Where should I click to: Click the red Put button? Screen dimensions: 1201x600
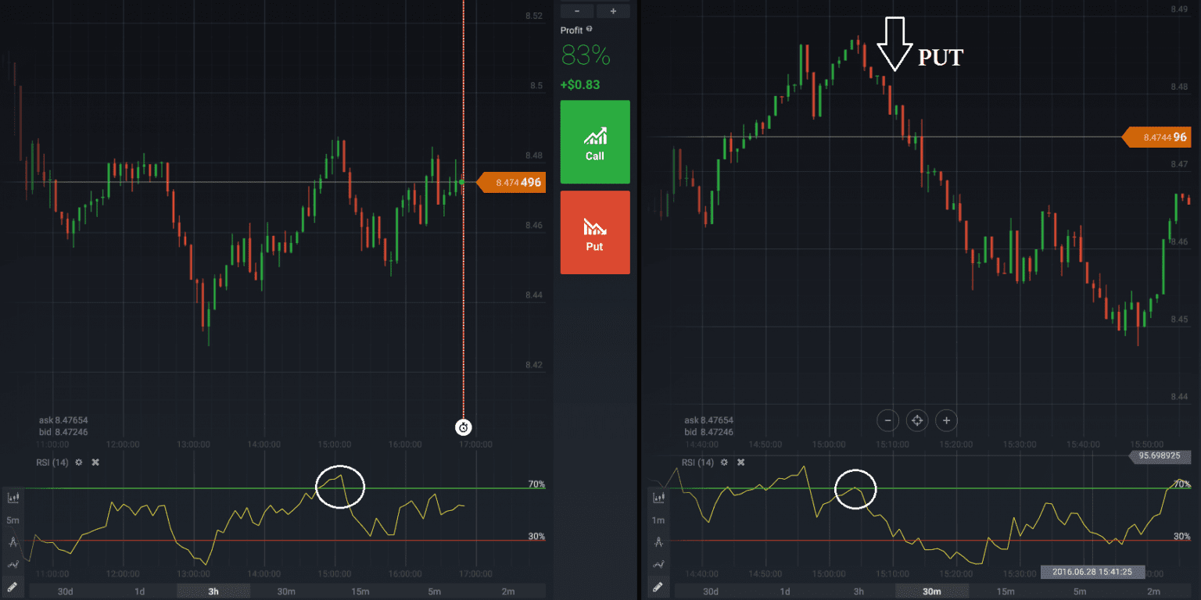pyautogui.click(x=595, y=232)
